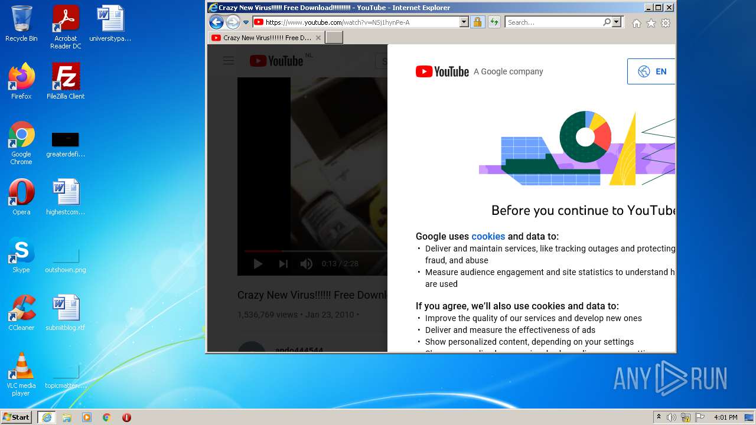Open the Recycle Bin desktop icon
The width and height of the screenshot is (756, 425).
[21, 24]
